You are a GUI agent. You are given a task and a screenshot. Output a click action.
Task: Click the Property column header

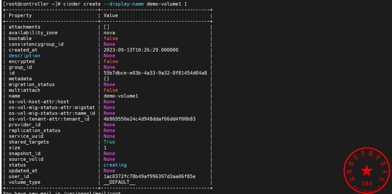pyautogui.click(x=20, y=15)
